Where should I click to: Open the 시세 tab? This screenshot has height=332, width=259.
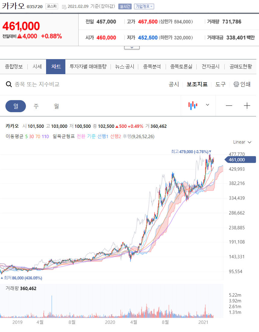[37, 67]
